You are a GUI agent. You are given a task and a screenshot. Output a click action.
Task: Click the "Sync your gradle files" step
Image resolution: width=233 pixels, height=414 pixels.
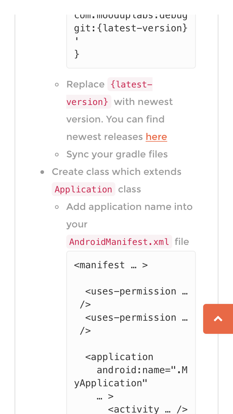tap(117, 154)
